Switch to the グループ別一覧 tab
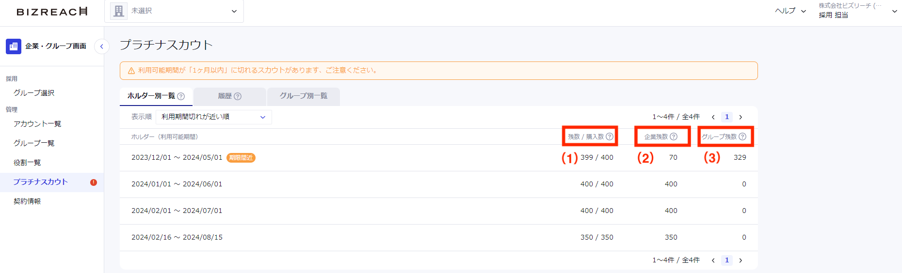Image resolution: width=902 pixels, height=273 pixels. point(304,96)
